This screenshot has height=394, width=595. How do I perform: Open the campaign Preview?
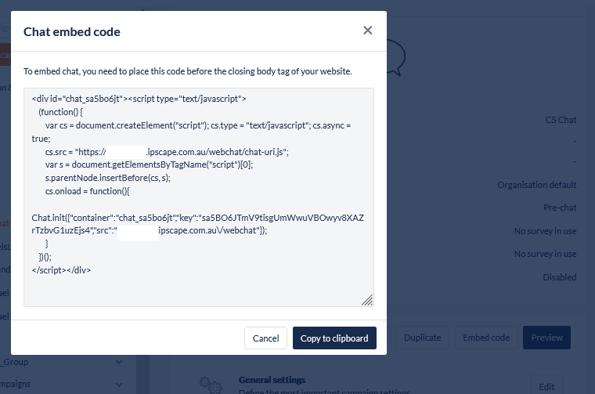click(546, 338)
